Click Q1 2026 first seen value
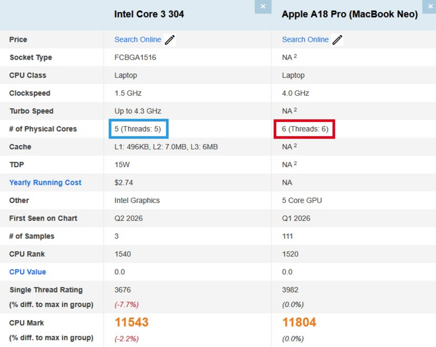This screenshot has height=347, width=436. coord(296,218)
